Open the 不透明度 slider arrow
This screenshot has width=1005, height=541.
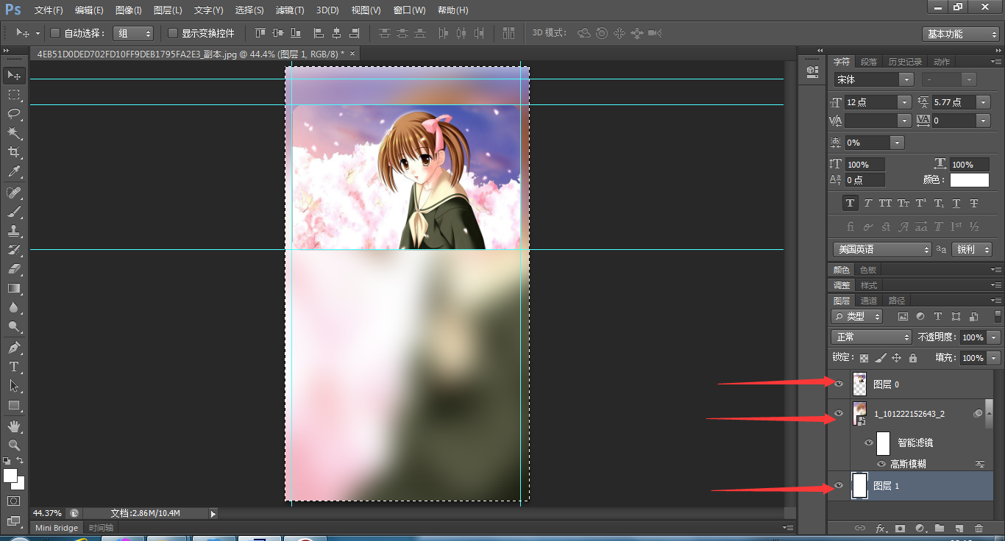[993, 337]
